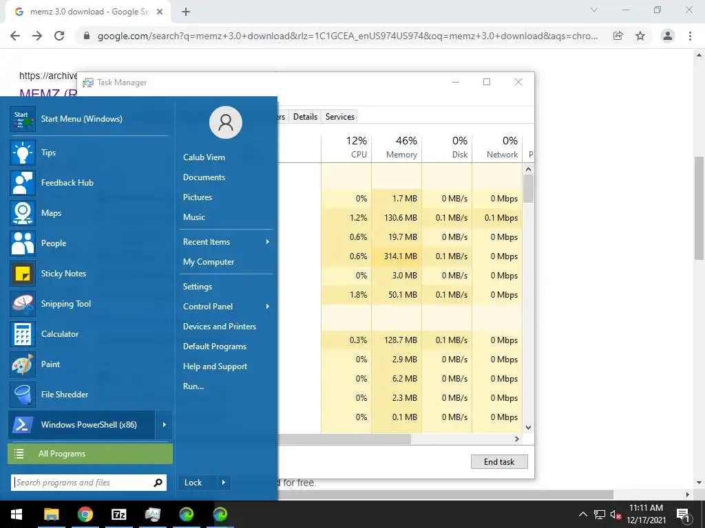Open Chrome share page icon
This screenshot has height=528, width=705.
click(x=618, y=36)
